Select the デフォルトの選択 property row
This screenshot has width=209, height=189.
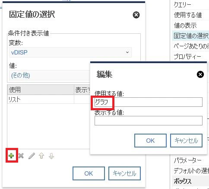(191, 170)
